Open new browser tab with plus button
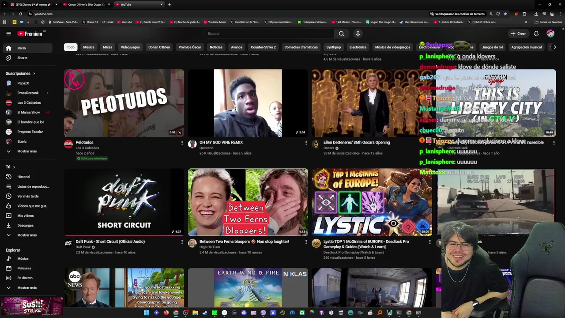 pyautogui.click(x=169, y=4)
